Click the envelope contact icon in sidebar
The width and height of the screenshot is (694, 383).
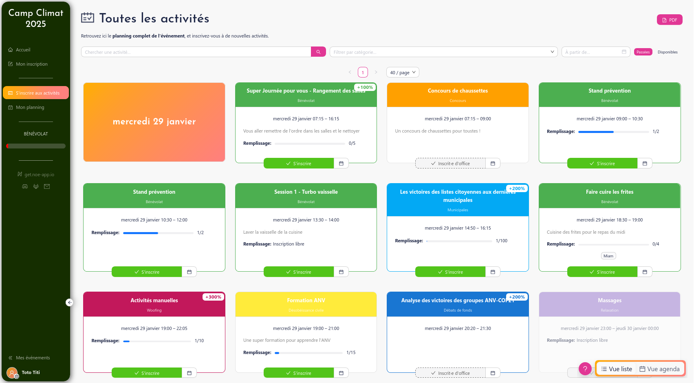tap(47, 186)
